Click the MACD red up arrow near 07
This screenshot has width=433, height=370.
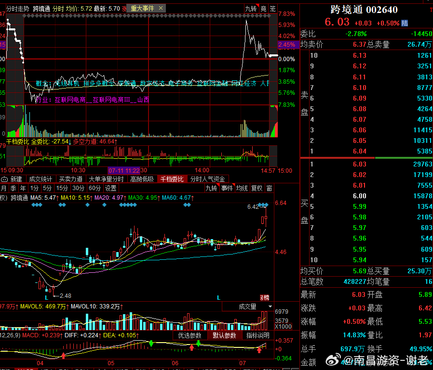point(259,350)
